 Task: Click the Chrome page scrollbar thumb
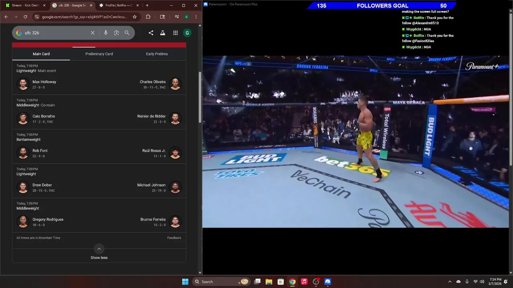200,97
